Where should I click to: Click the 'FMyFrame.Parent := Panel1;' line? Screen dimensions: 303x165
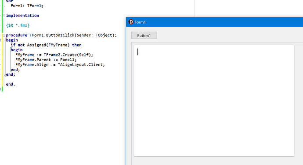click(46, 60)
